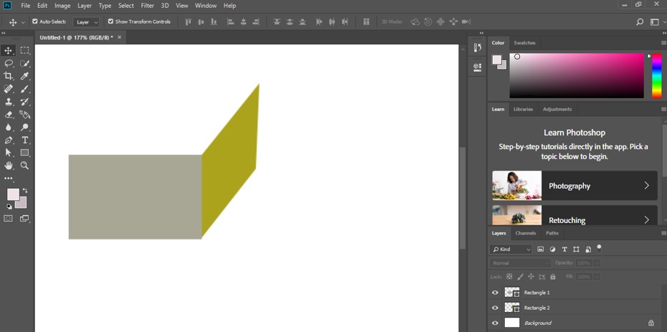Swap foreground and background colors
The width and height of the screenshot is (667, 332).
(25, 190)
